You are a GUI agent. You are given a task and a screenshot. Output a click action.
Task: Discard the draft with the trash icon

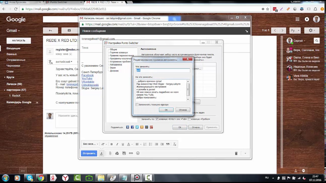236,153
